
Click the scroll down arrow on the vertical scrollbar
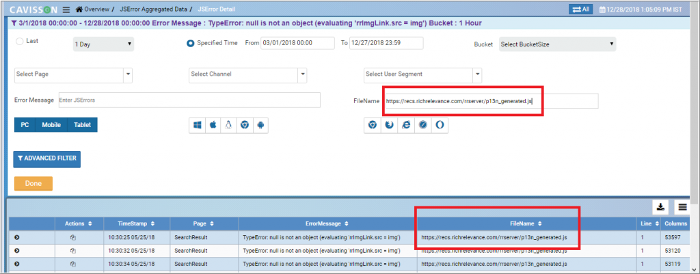click(x=695, y=269)
